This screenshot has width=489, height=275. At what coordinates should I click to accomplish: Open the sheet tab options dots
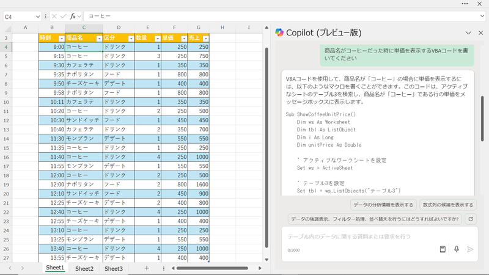(163, 268)
